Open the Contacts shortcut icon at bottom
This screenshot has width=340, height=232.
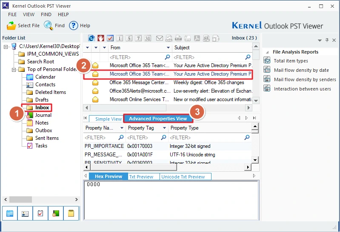25,213
